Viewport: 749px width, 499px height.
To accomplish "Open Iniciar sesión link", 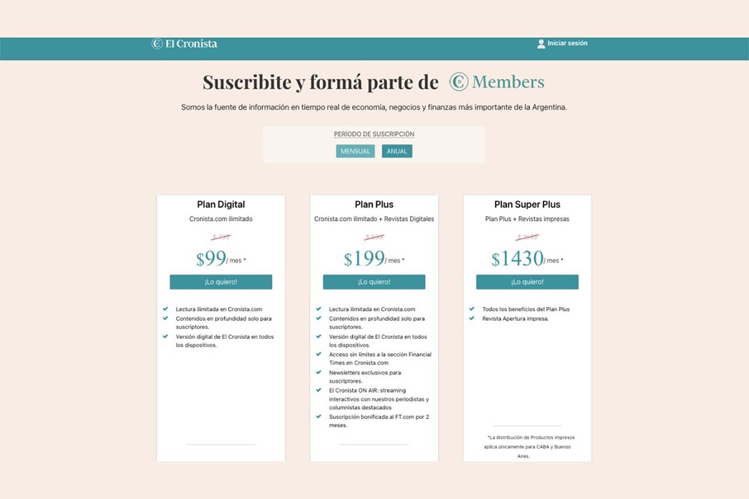I will pyautogui.click(x=567, y=44).
